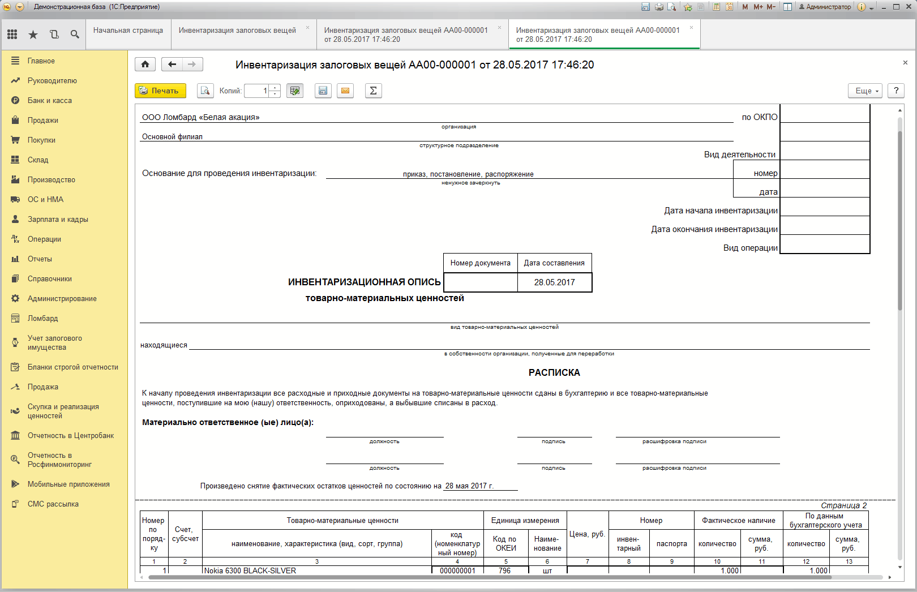The width and height of the screenshot is (917, 592).
Task: Open the Ломбард section
Action: coord(64,318)
